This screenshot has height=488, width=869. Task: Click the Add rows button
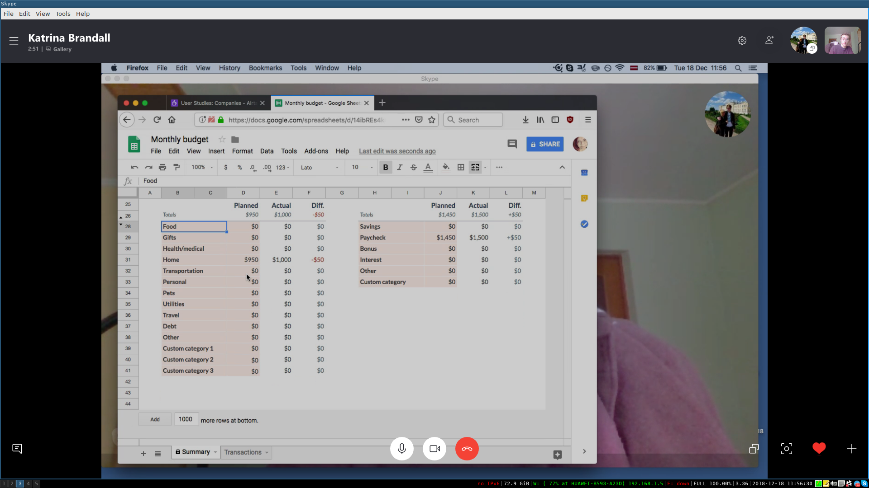point(155,419)
